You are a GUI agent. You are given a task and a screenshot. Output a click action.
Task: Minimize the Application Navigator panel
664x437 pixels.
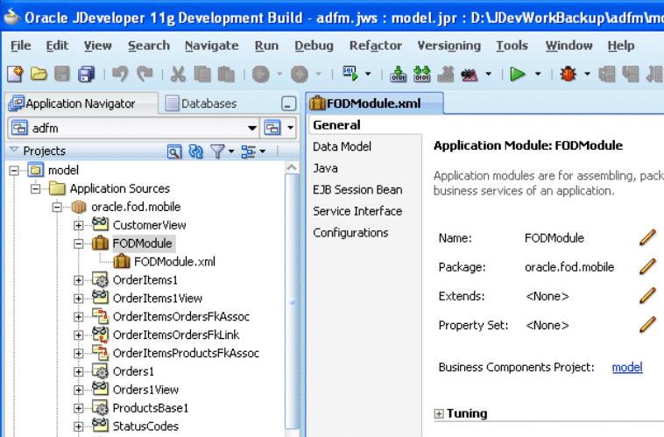tap(288, 103)
